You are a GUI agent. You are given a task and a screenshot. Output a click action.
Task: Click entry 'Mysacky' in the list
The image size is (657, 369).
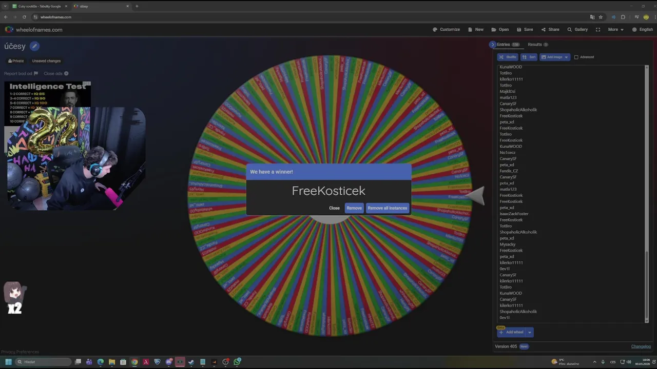point(508,244)
